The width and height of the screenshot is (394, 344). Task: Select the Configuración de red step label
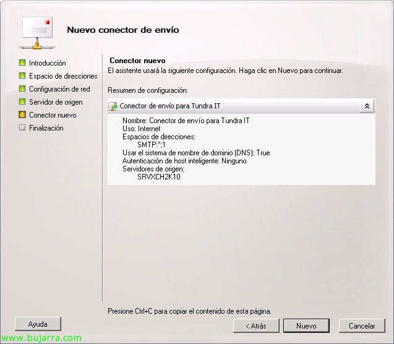tap(59, 89)
